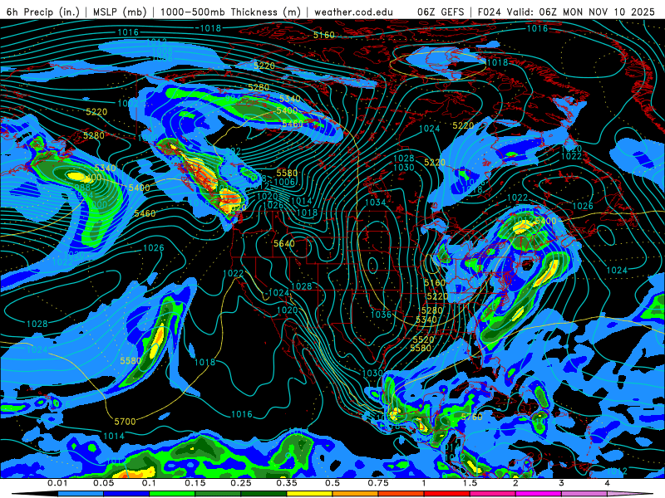Click the yellow '5760' thickness label
Image resolution: width=665 pixels, height=498 pixels.
(x=472, y=417)
